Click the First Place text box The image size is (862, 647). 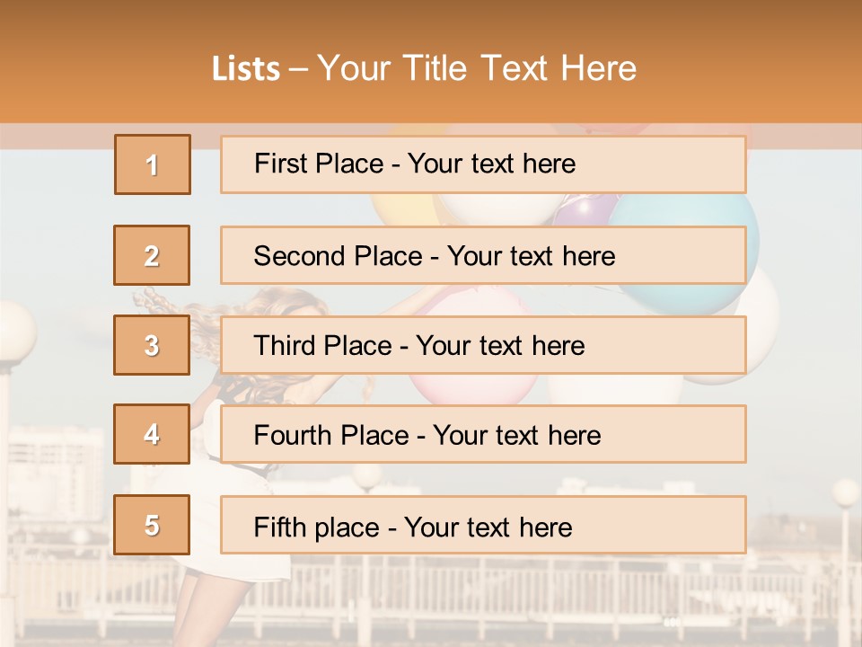point(483,164)
